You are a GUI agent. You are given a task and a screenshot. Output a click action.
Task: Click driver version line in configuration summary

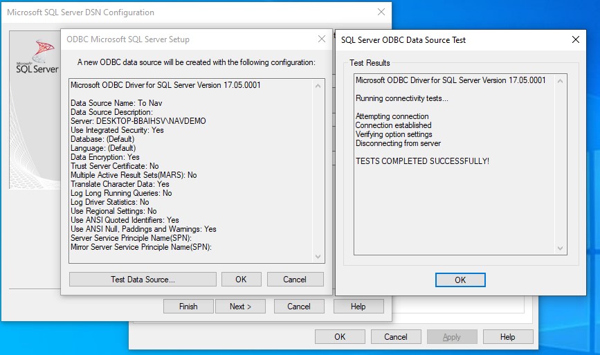[165, 85]
